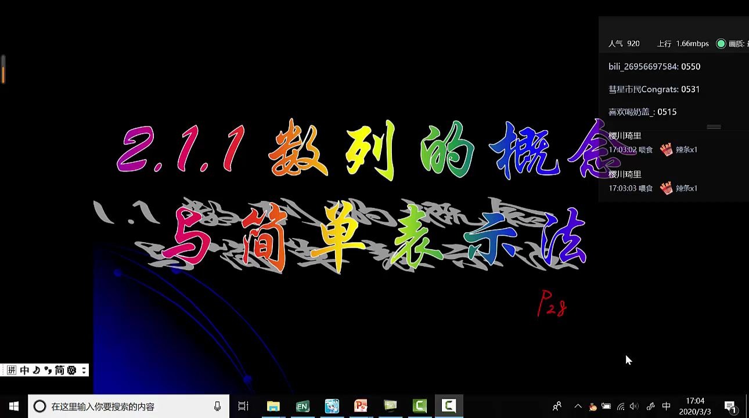Expand the IME bar options arrow
749x418 pixels.
point(84,370)
